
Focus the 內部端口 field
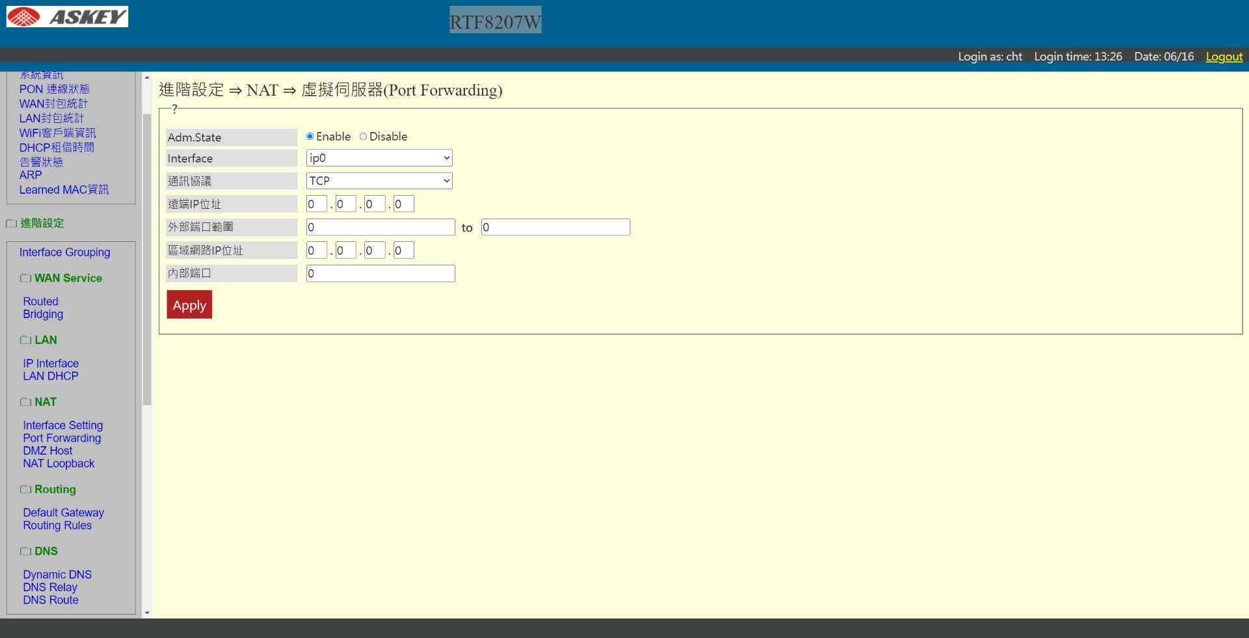(x=381, y=273)
